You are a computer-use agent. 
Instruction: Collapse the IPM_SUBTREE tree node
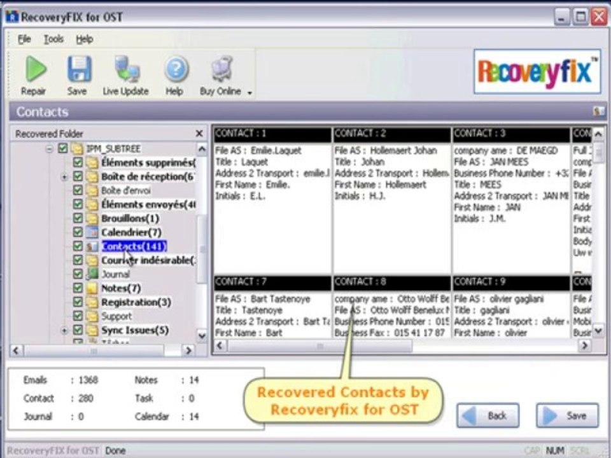[49, 149]
